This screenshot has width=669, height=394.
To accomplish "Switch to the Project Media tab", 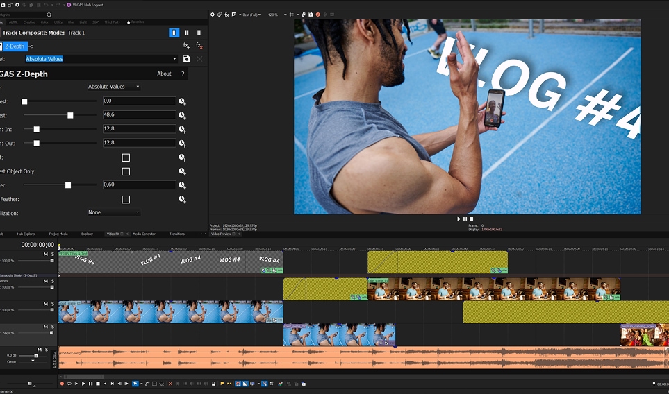I will click(x=58, y=234).
